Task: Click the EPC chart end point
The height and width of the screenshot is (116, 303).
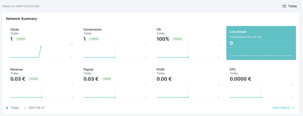Action: click(x=261, y=97)
